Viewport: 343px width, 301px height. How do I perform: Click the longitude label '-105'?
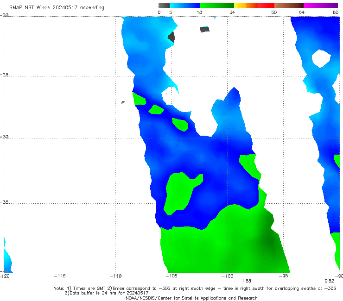pos(171,276)
